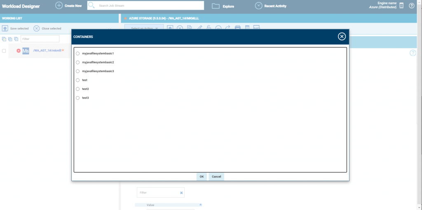Choose the test2 container radio button

(x=77, y=89)
